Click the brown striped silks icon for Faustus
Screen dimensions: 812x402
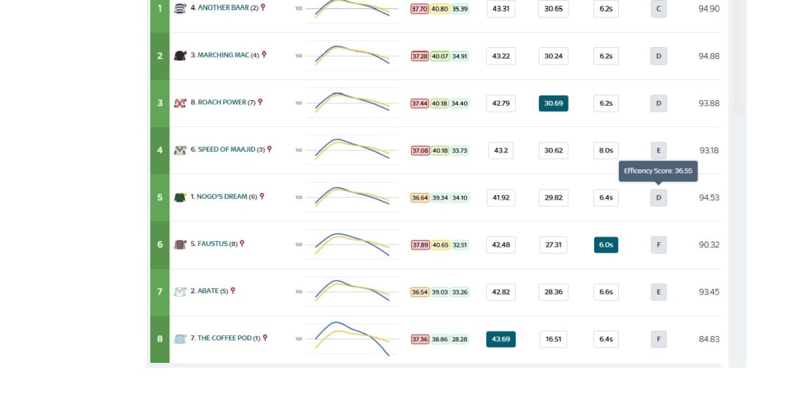180,245
